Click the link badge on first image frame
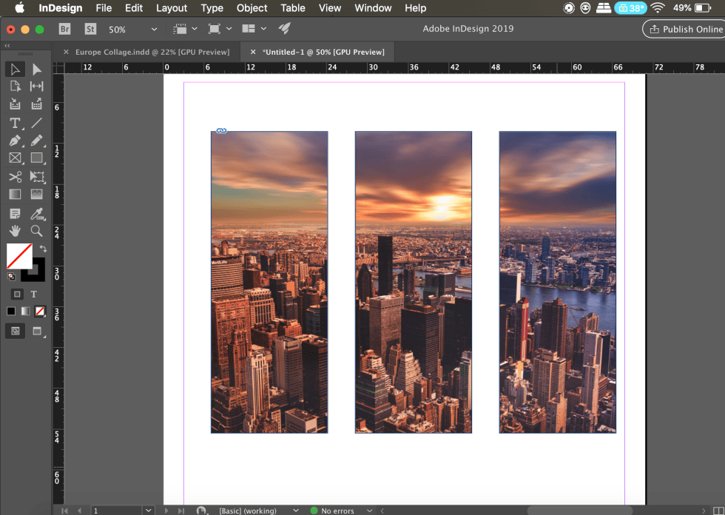 click(221, 131)
